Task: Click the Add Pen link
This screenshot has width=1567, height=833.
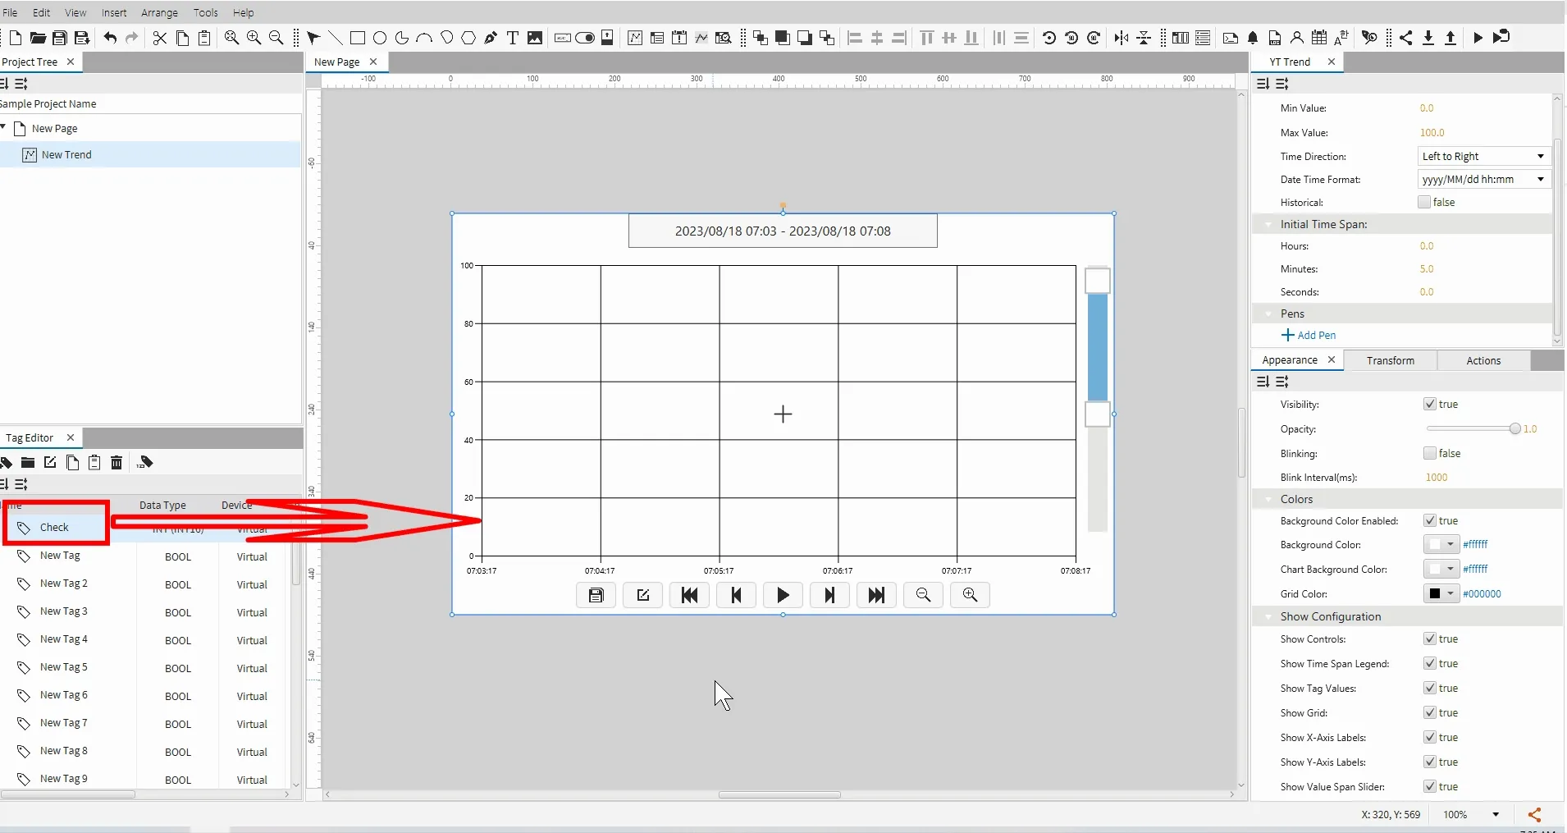Action: coord(1309,336)
